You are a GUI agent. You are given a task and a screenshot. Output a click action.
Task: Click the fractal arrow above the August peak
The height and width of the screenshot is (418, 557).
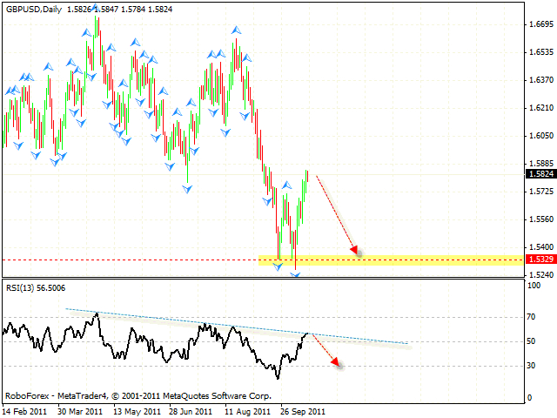236,30
